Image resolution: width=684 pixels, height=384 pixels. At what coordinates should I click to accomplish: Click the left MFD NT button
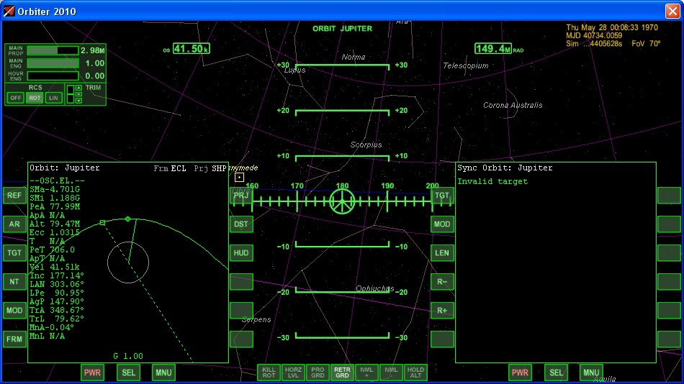pos(14,282)
